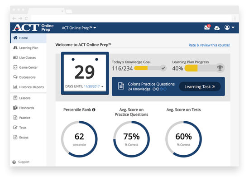249x181 pixels.
Task: Click the Colons Practice Questions document icon
Action: tap(121, 86)
